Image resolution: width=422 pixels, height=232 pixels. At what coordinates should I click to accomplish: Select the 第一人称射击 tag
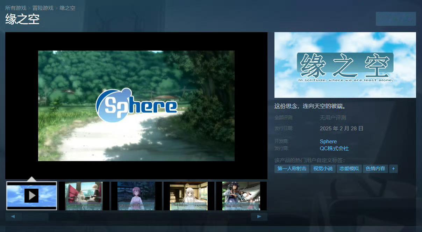292,169
